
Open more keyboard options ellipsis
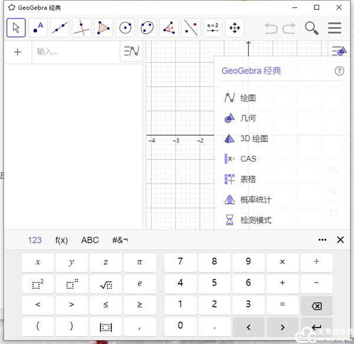322,240
